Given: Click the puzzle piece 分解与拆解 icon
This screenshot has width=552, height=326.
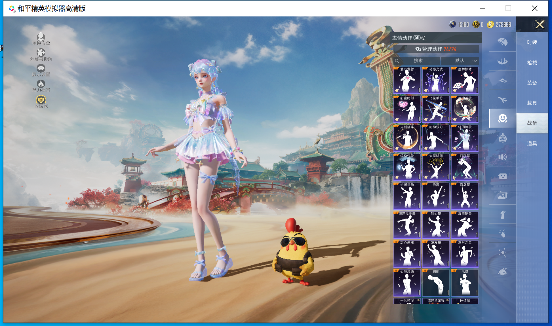Looking at the screenshot, I should point(41,53).
